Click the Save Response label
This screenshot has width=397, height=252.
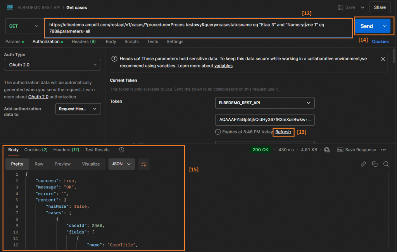point(361,150)
